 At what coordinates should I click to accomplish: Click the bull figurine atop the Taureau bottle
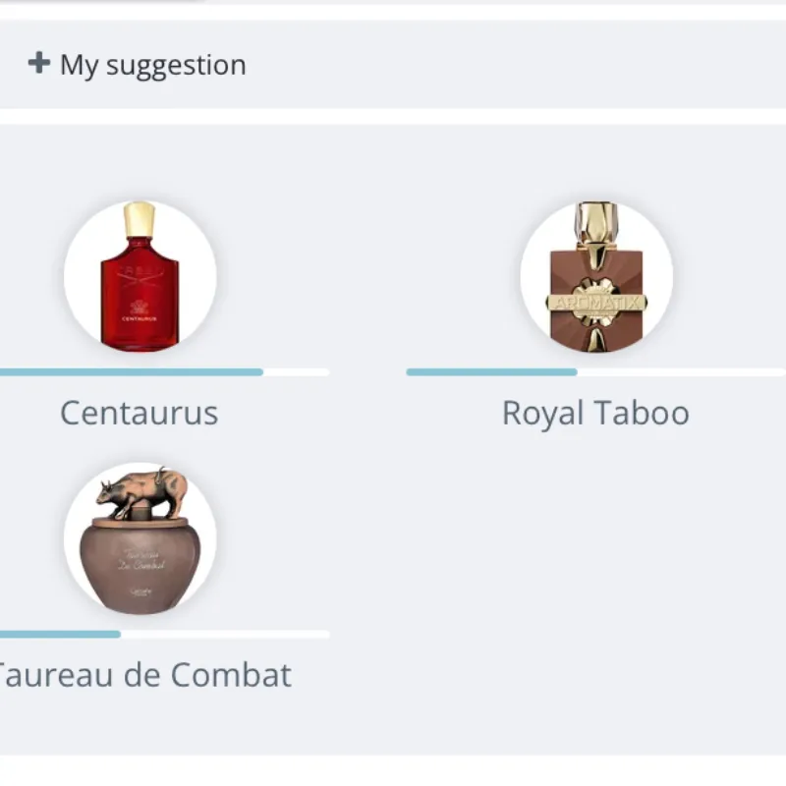[x=143, y=492]
